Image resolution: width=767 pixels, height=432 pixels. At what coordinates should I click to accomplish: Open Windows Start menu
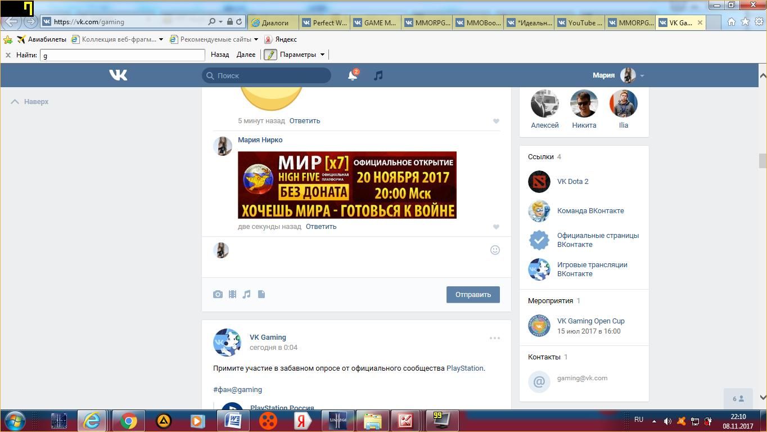click(15, 421)
